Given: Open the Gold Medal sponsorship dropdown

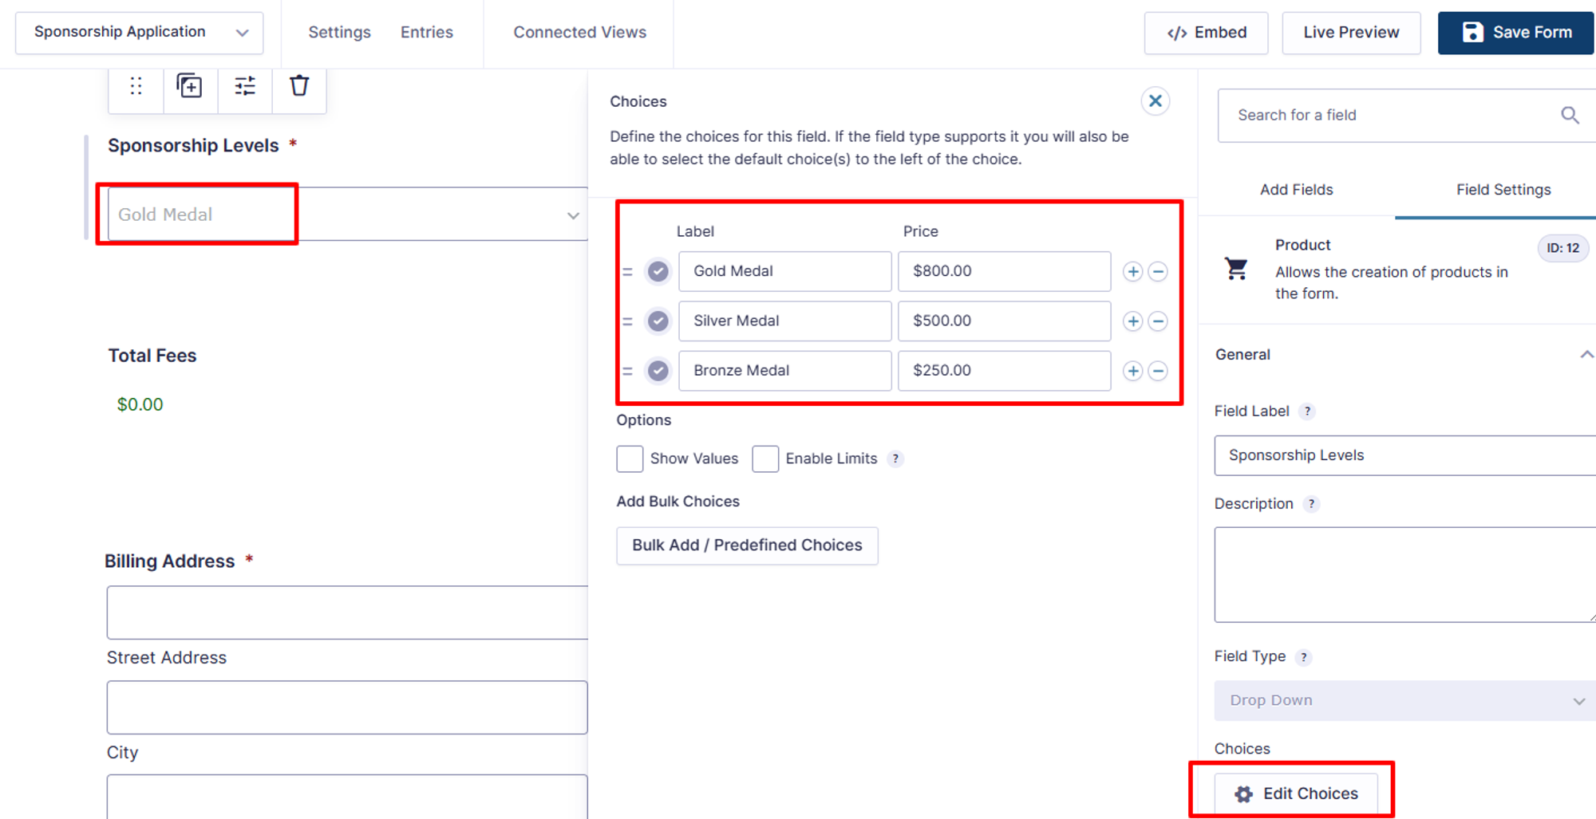Looking at the screenshot, I should (348, 215).
